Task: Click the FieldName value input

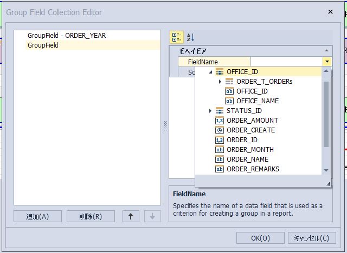Action: pyautogui.click(x=286, y=62)
